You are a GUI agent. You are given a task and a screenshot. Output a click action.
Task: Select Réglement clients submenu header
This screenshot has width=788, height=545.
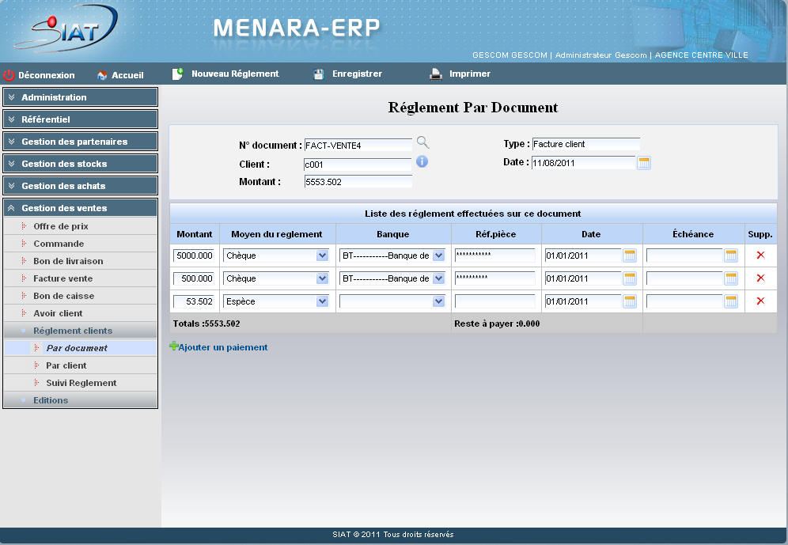click(81, 331)
